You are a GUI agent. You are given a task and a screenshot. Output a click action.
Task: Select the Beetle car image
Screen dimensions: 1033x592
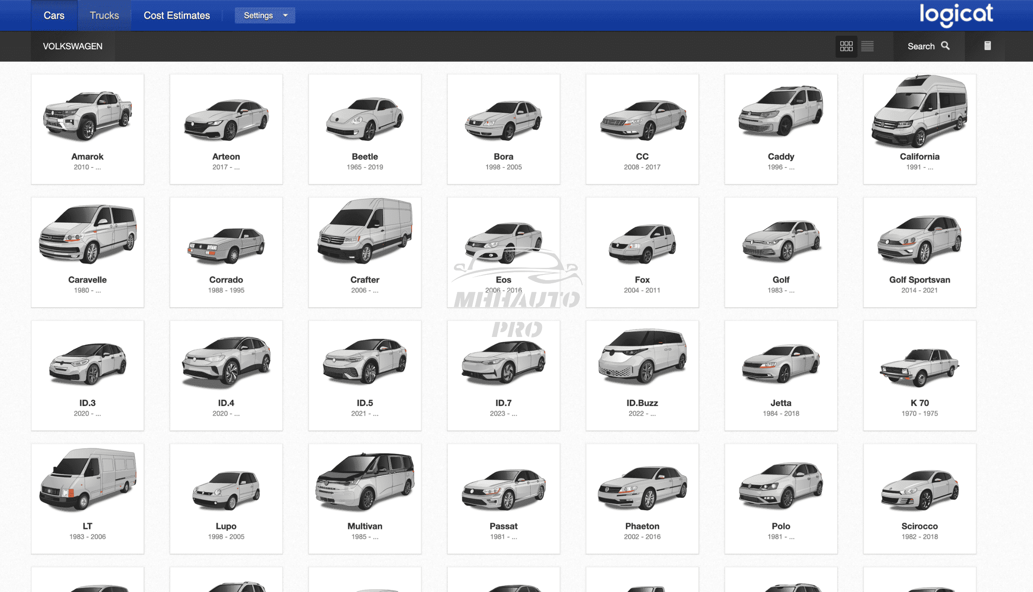coord(364,118)
